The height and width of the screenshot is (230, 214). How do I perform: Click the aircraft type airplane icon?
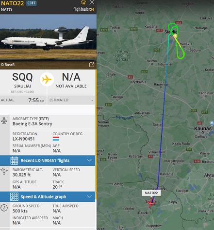tap(4, 121)
